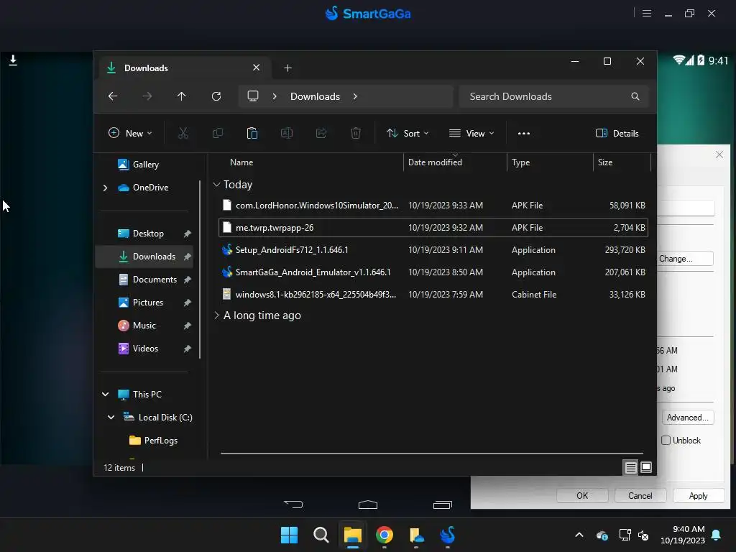Select the windows8.1-kb2962185 cabinet file
Image resolution: width=736 pixels, height=552 pixels.
pos(433,294)
